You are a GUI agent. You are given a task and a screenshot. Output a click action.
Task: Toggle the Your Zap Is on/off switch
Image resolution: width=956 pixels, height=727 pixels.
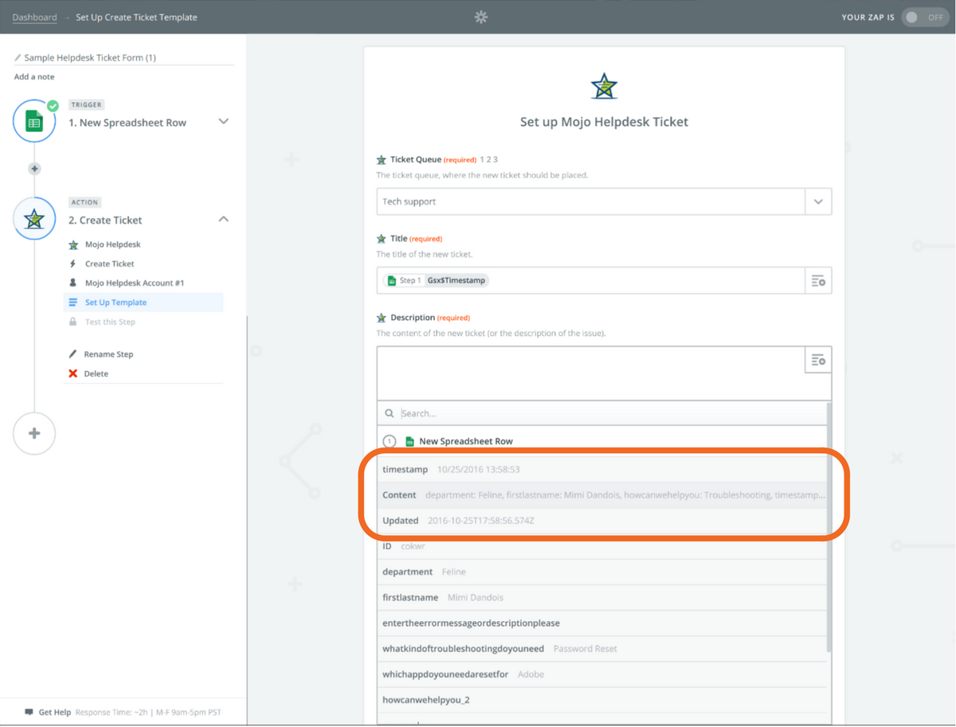tap(924, 17)
